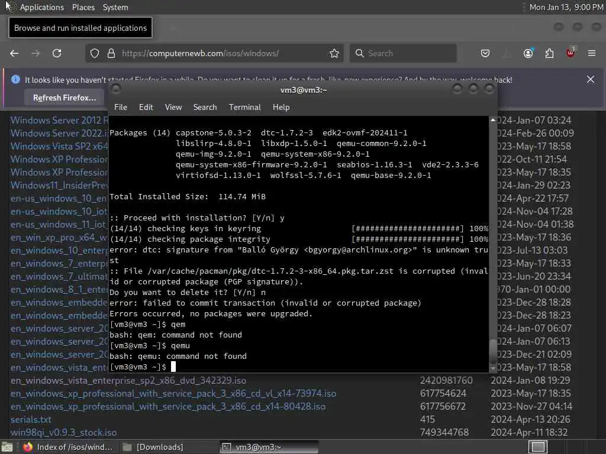Open the Terminal menu

[244, 108]
